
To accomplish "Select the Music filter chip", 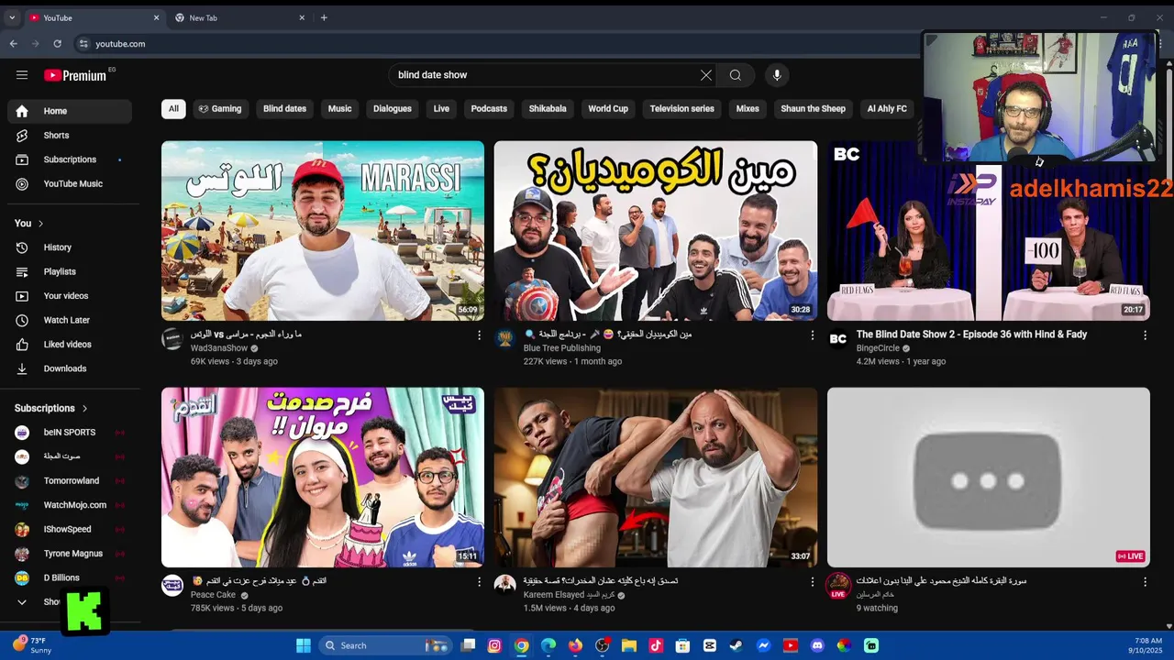I will [339, 109].
